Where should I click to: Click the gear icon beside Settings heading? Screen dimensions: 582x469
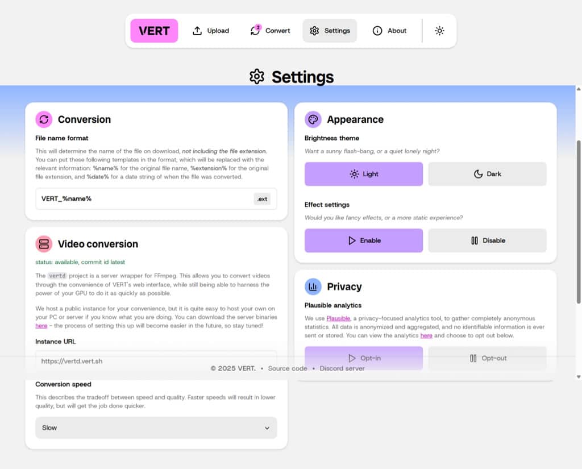pos(257,77)
